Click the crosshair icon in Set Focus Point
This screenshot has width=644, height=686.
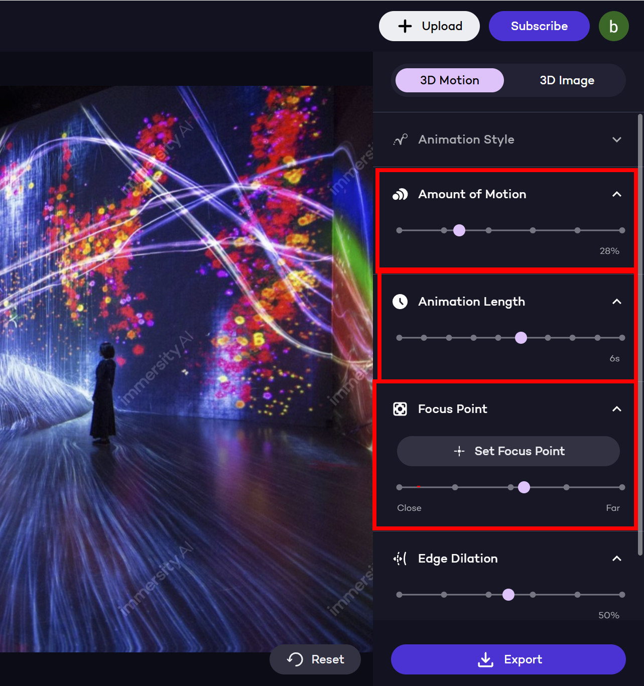pyautogui.click(x=459, y=451)
